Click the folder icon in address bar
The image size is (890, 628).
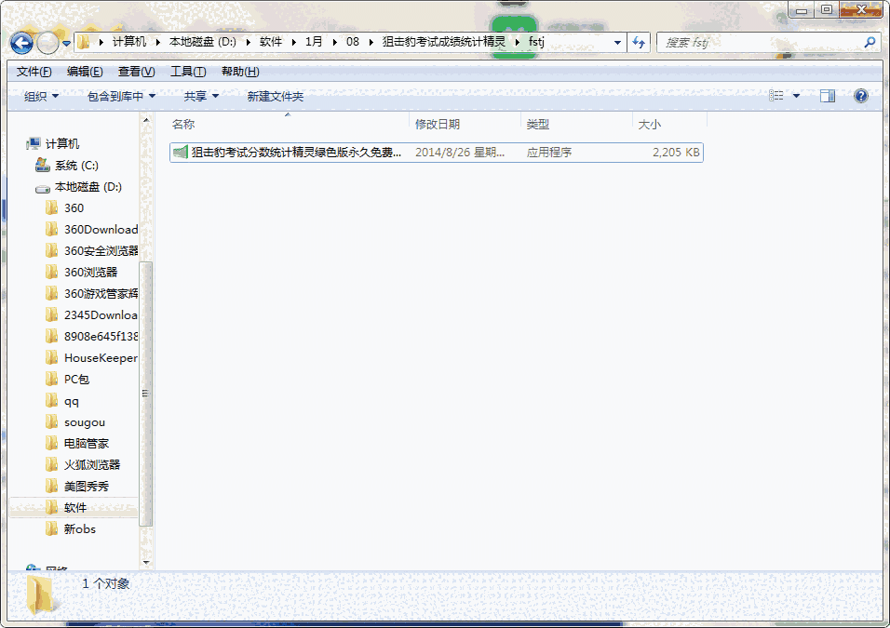pos(84,42)
